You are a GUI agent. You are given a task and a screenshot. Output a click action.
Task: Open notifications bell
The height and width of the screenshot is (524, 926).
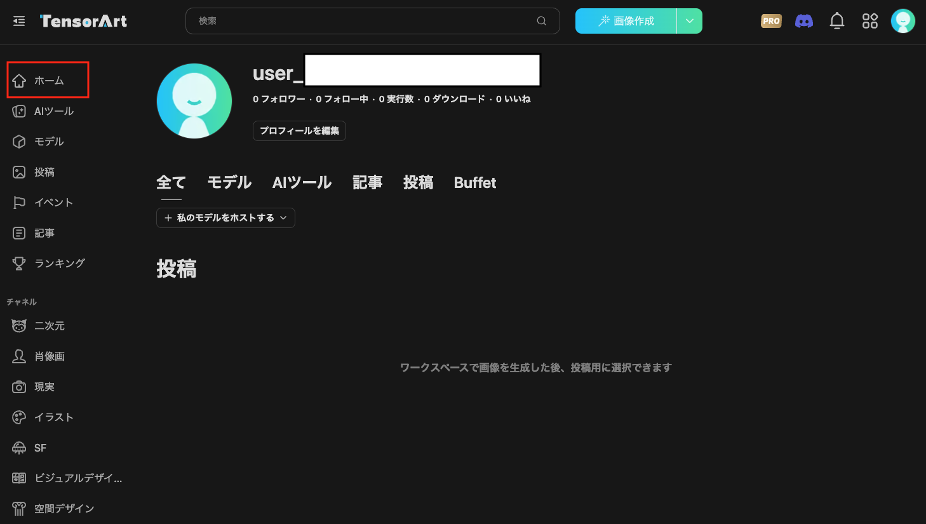point(837,21)
